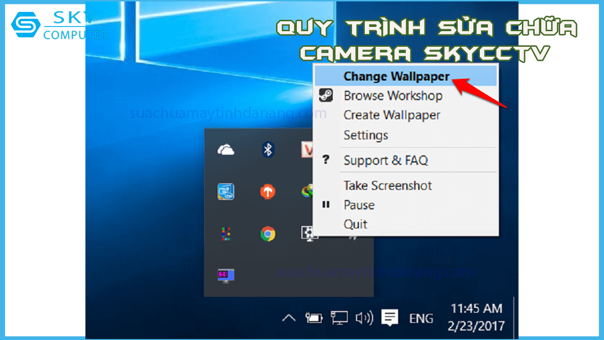Click the OneDrive cloud tray icon
The image size is (604, 340).
(x=226, y=150)
